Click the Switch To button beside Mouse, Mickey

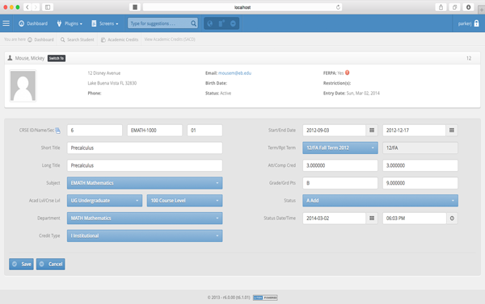pos(57,58)
